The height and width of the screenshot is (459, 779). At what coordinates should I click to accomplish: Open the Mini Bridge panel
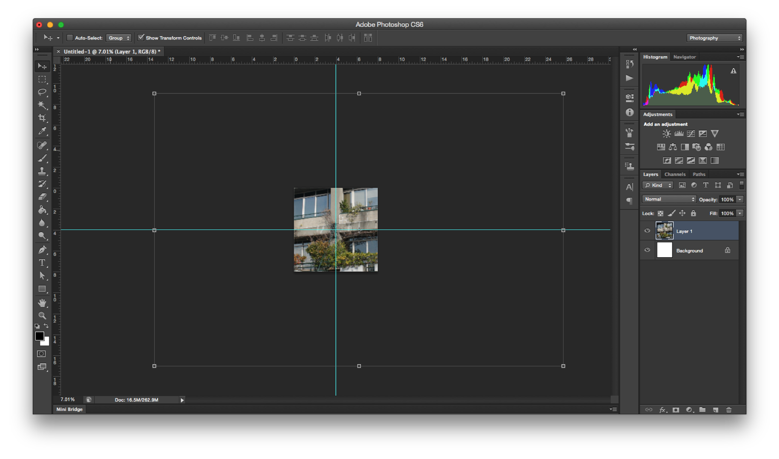point(69,409)
